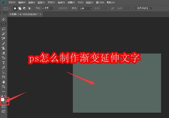Open the 窗口(W) menu
The width and height of the screenshot is (169, 118).
[x=100, y=2]
